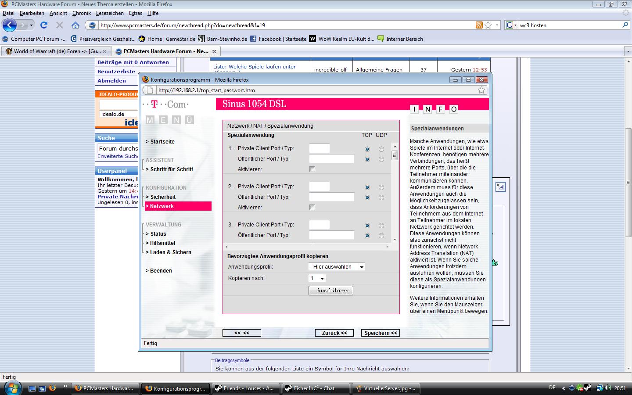This screenshot has height=395, width=632.
Task: Open the Chronik menu
Action: point(82,13)
